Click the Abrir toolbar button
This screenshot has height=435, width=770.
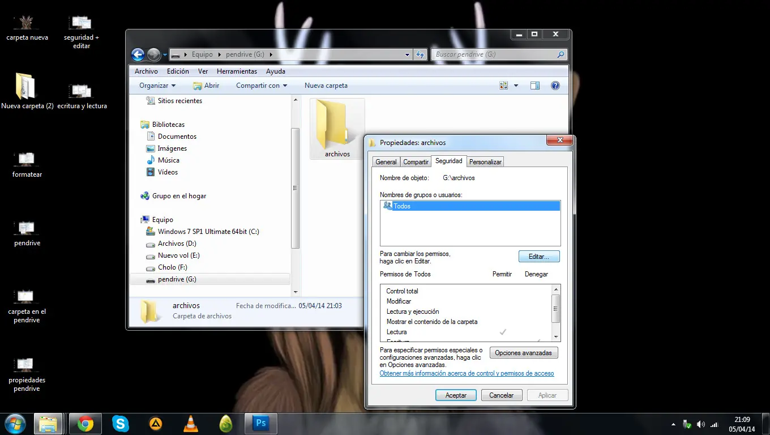click(206, 86)
